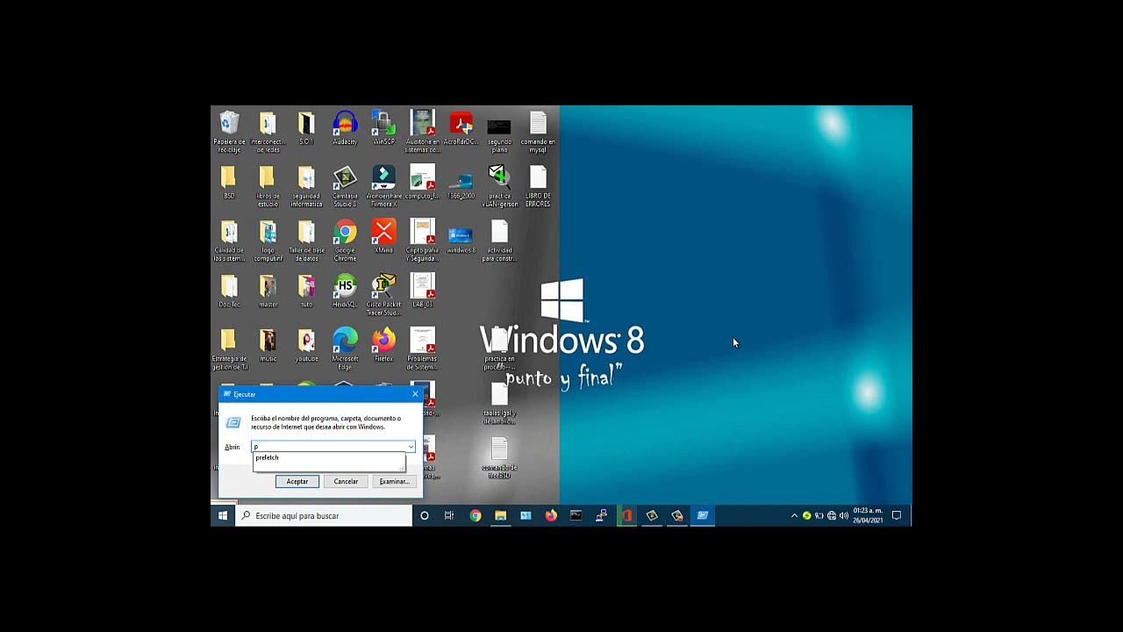
Task: Open the HeidiSQL desktop shortcut
Action: pos(345,291)
